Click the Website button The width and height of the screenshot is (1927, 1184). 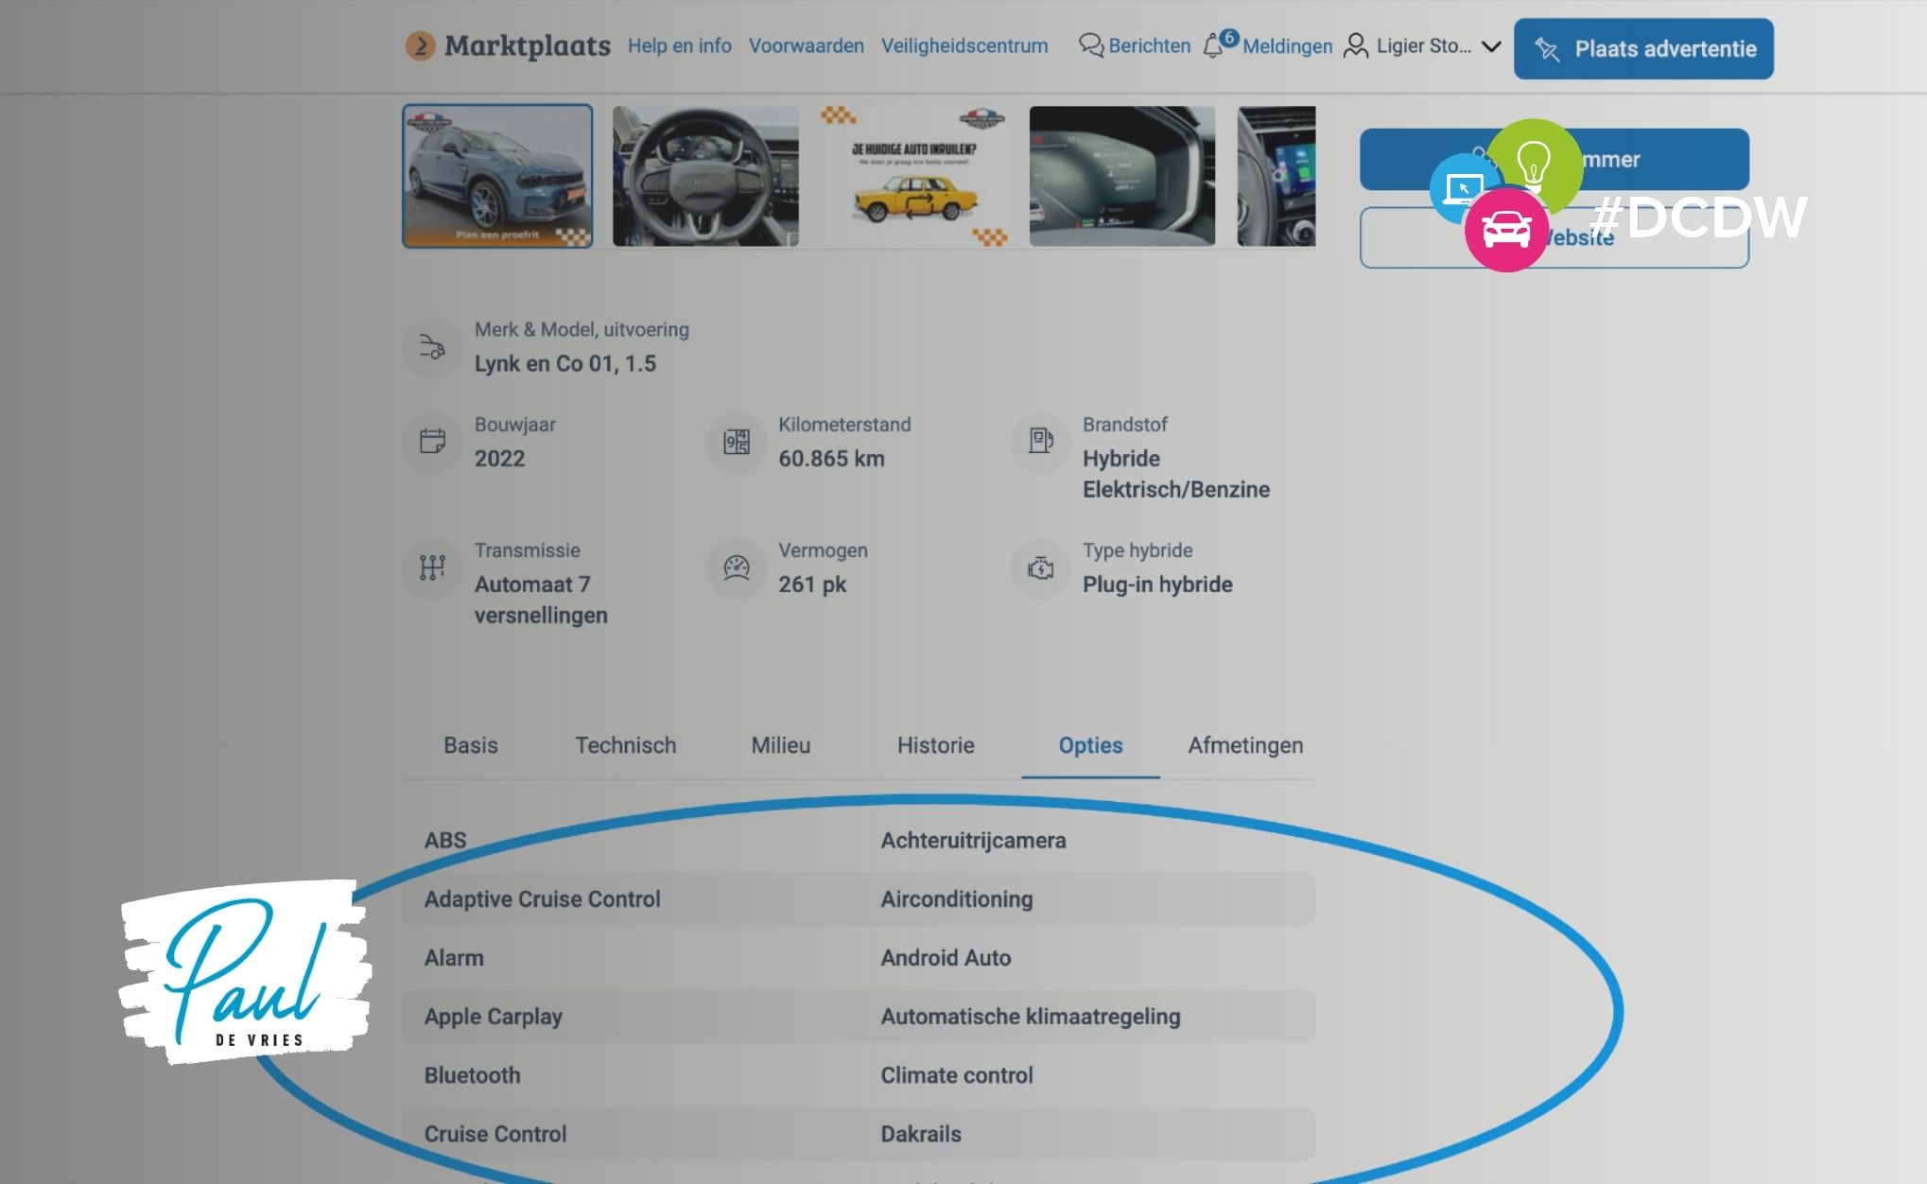tap(1554, 237)
